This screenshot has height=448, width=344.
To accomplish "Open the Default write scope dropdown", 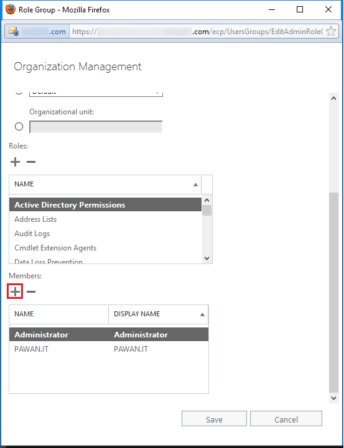I will [96, 94].
